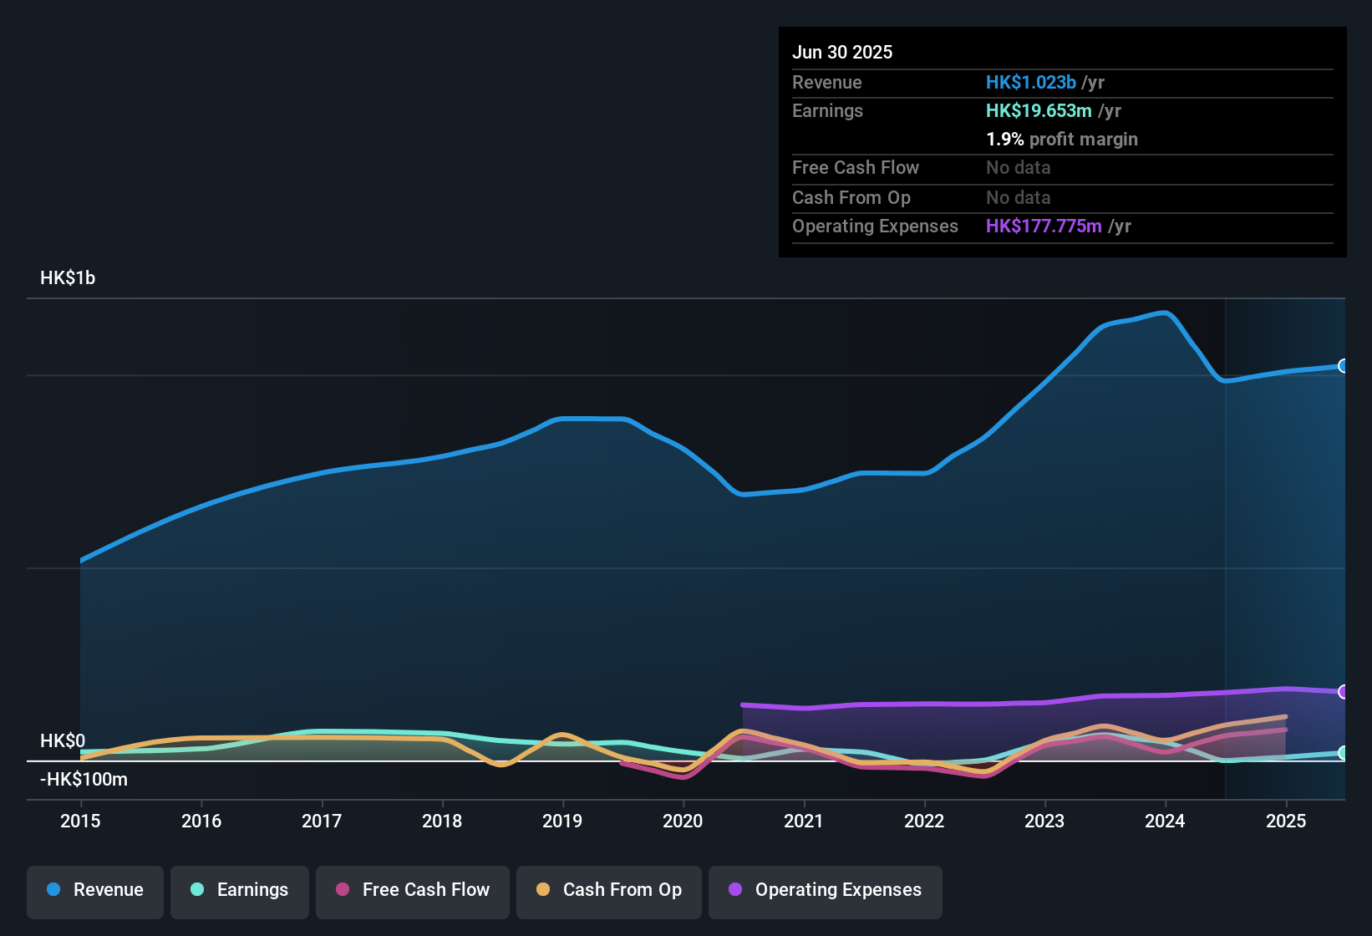Select the Operating Expenses endpoint marker

click(x=1343, y=692)
